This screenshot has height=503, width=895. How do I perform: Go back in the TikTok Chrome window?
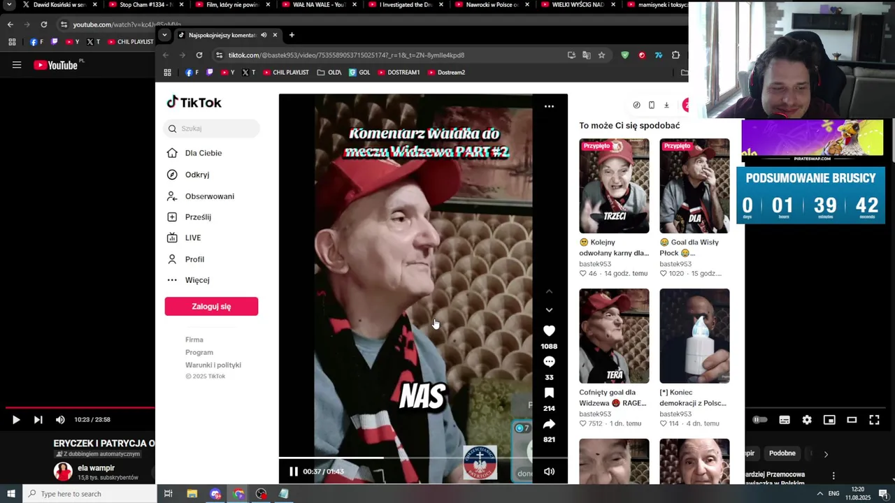[x=166, y=55]
